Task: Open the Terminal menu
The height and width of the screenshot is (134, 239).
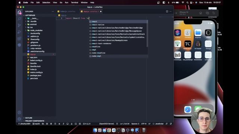Action: [x=75, y=3]
